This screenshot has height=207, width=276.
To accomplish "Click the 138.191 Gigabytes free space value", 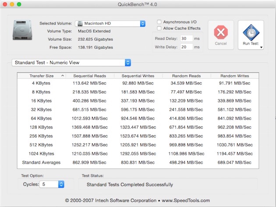I will point(96,47).
